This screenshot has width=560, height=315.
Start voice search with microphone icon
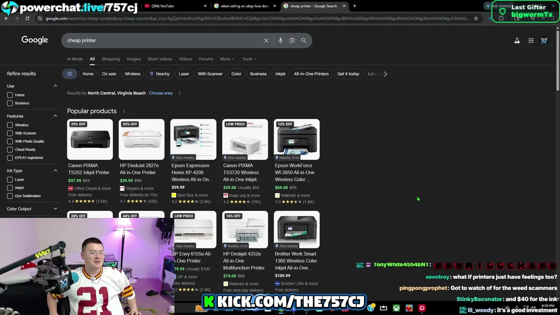click(280, 40)
